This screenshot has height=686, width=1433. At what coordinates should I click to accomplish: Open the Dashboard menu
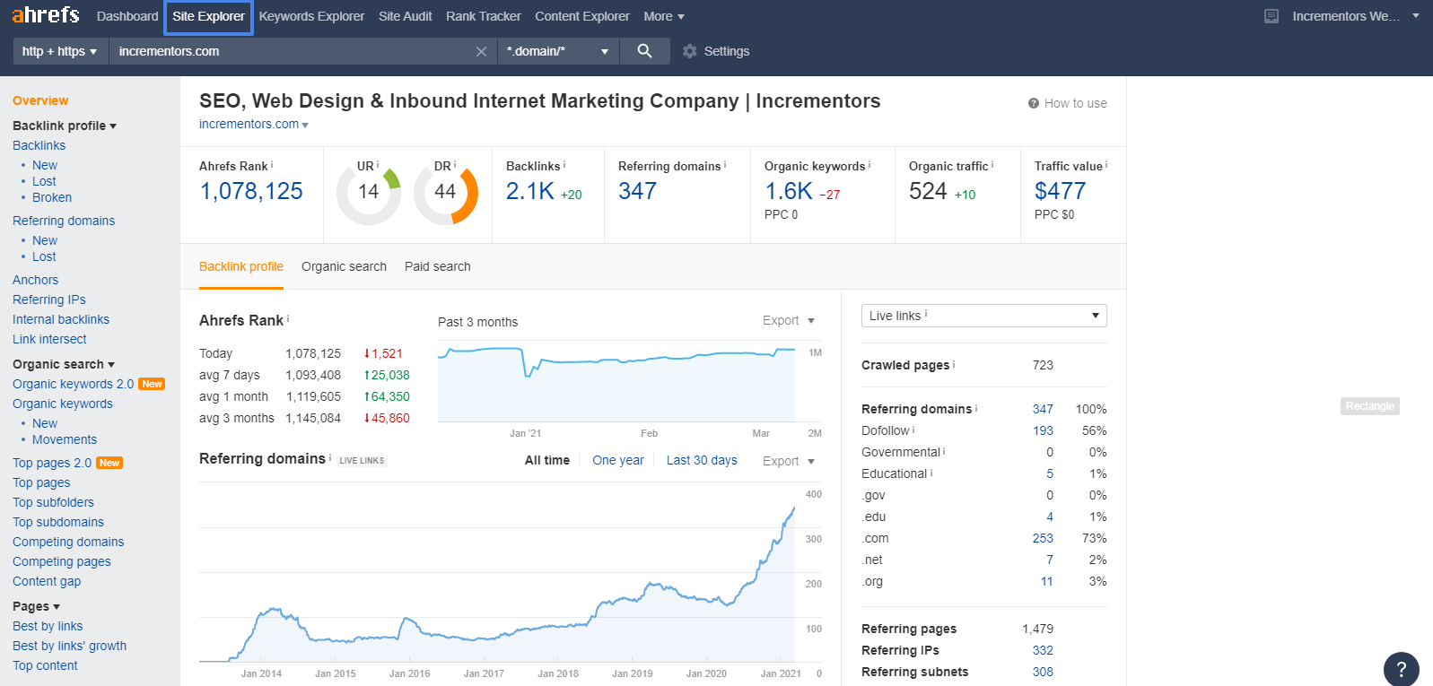(x=127, y=16)
